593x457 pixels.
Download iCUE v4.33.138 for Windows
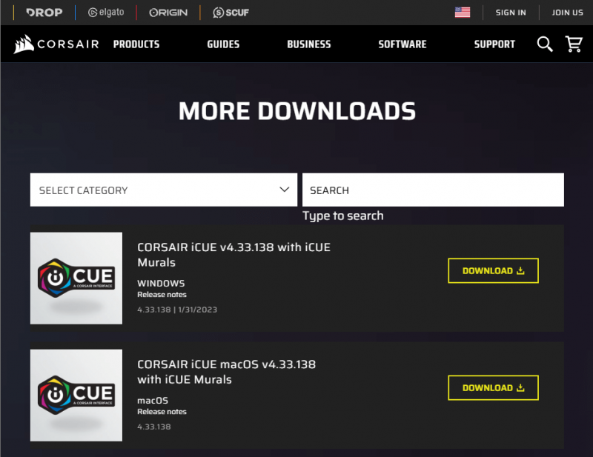coord(493,270)
